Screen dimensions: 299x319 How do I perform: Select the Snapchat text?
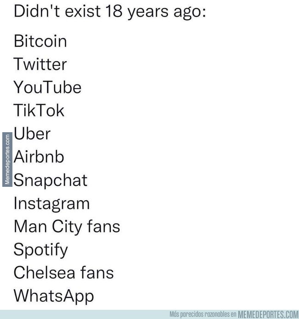point(51,181)
